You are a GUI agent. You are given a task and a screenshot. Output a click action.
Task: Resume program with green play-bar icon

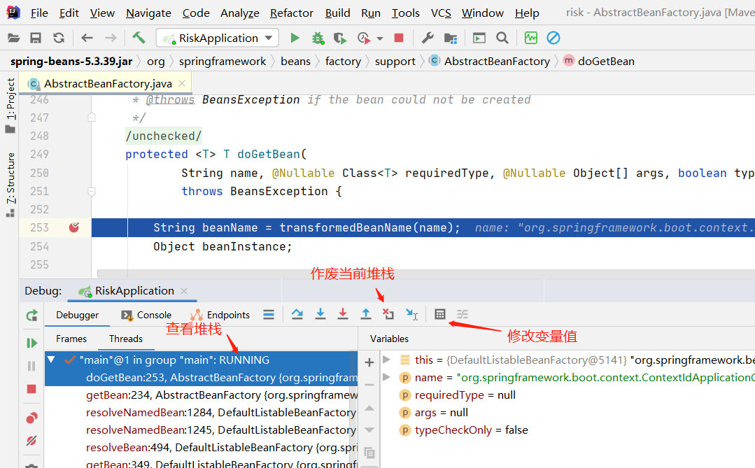pos(31,343)
